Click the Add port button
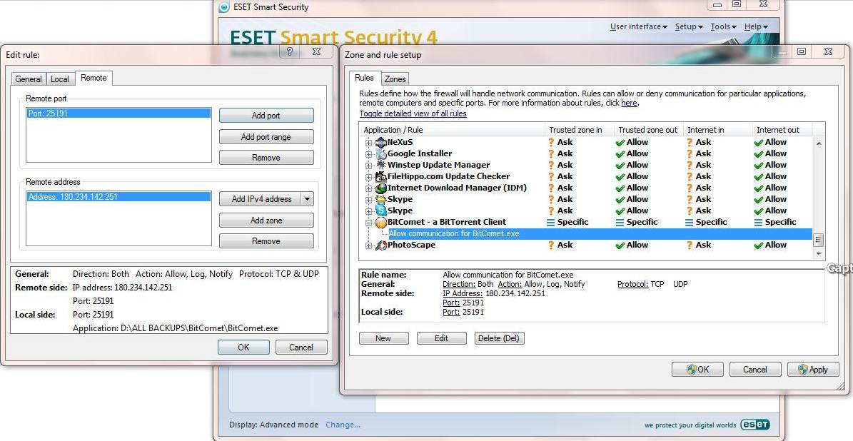 coord(266,116)
